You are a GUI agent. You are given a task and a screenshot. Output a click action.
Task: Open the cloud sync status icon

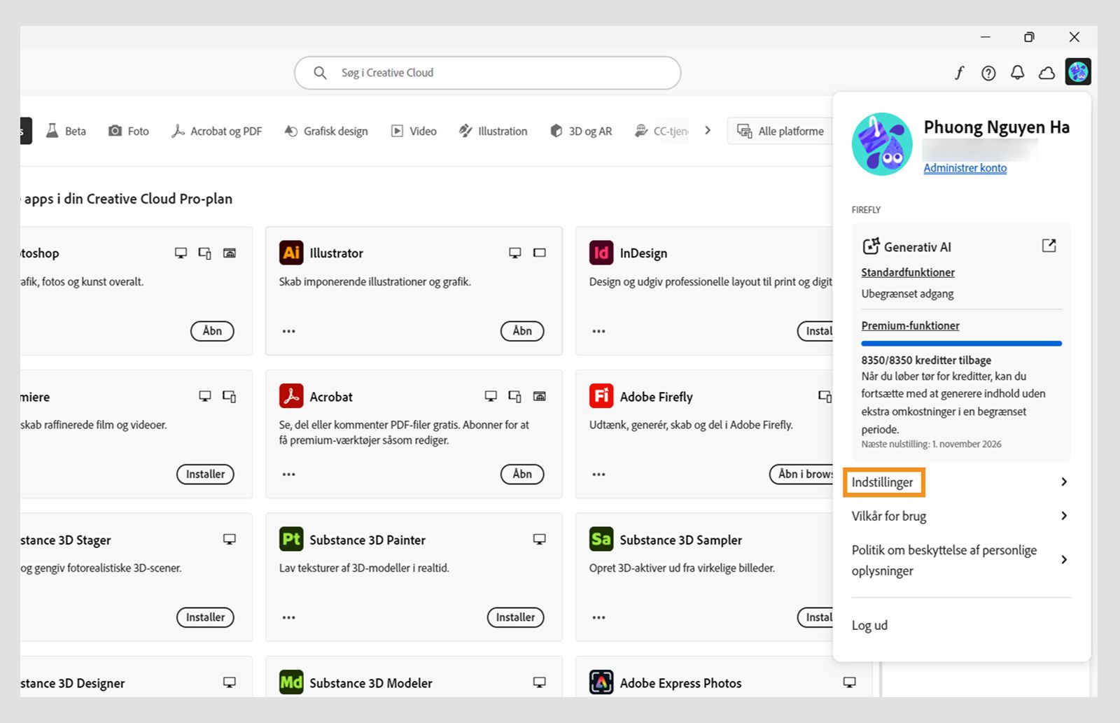(x=1046, y=73)
